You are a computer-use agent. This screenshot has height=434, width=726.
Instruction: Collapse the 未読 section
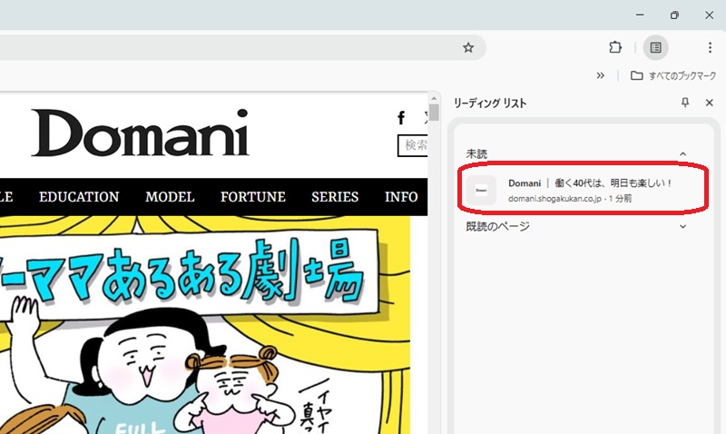(x=683, y=153)
